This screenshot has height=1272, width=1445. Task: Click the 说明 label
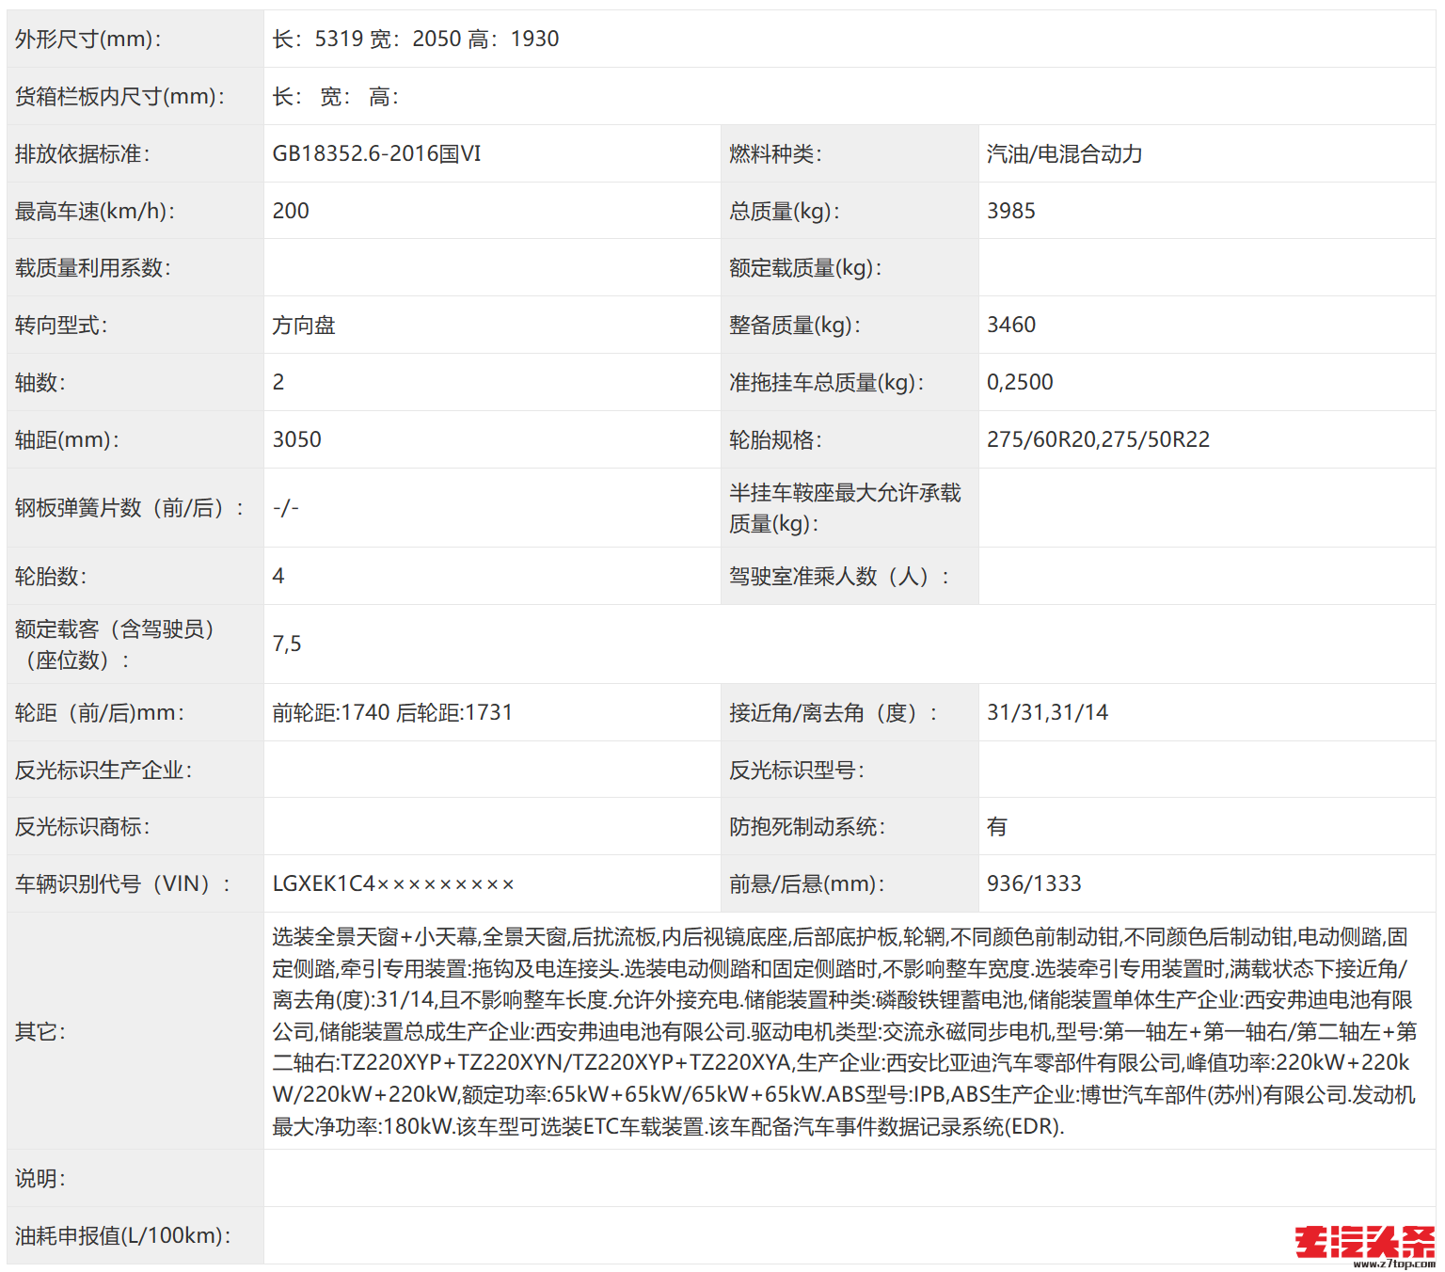(40, 1178)
